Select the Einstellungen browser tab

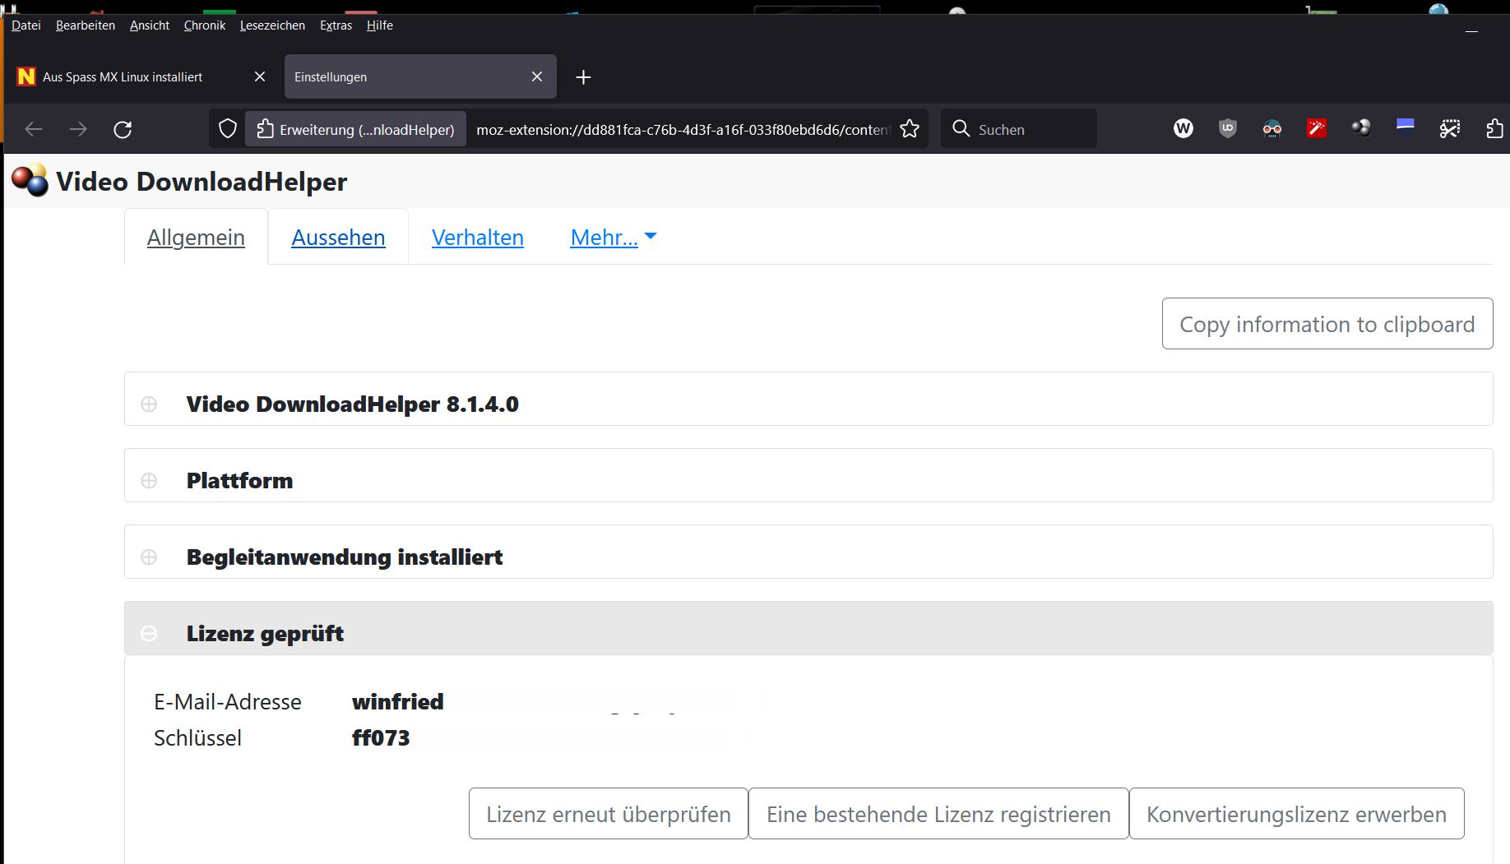[420, 76]
